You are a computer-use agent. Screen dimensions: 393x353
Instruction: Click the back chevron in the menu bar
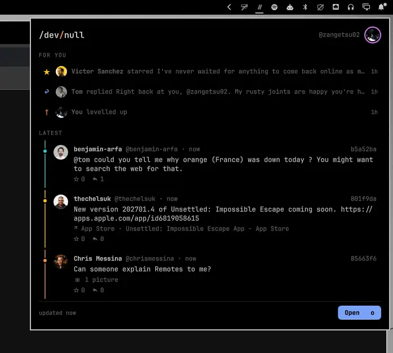click(x=229, y=7)
